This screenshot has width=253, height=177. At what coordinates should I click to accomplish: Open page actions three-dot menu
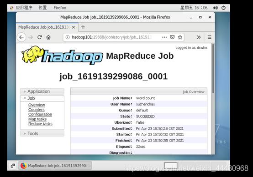coord(164,37)
